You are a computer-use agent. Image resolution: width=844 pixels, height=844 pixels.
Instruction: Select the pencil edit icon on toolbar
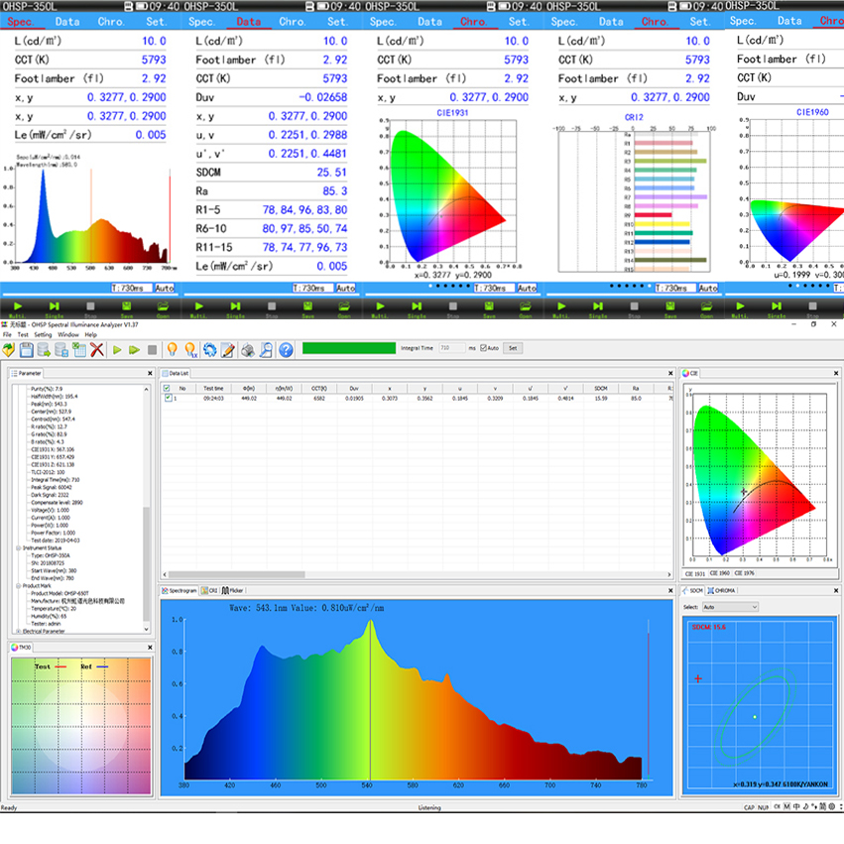[x=227, y=347]
